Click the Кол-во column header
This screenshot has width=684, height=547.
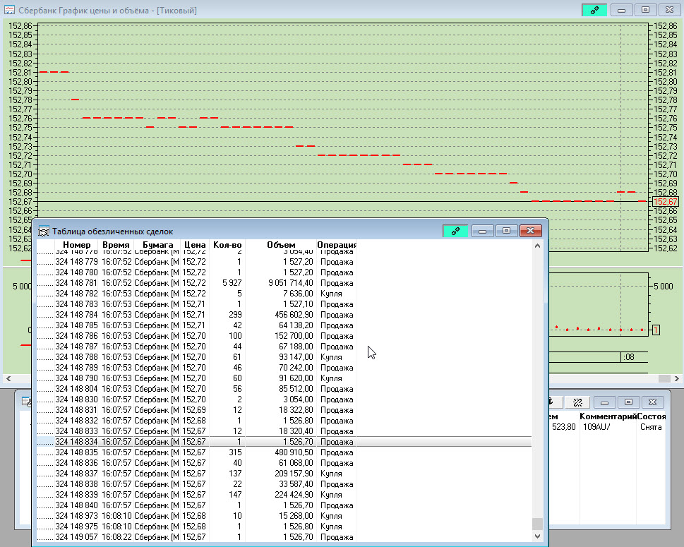(x=227, y=245)
